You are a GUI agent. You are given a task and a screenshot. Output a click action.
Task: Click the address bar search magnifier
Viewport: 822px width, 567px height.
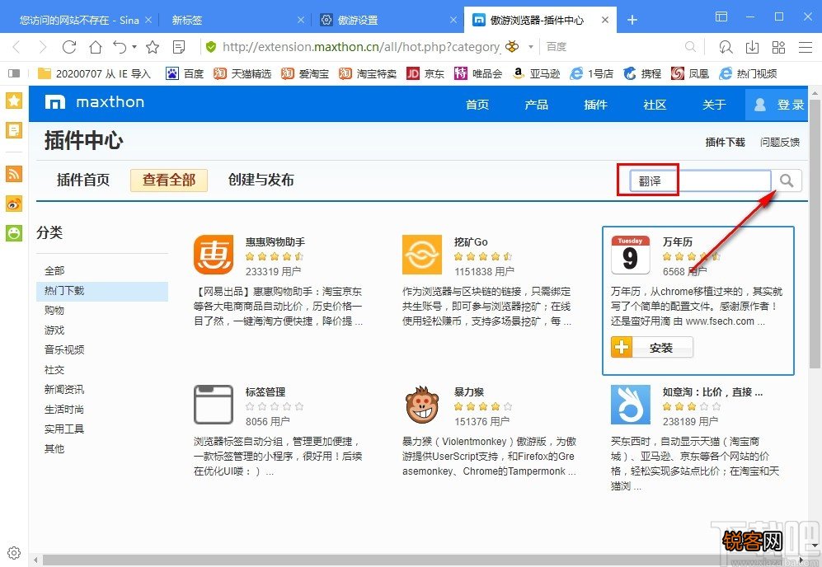tap(690, 47)
